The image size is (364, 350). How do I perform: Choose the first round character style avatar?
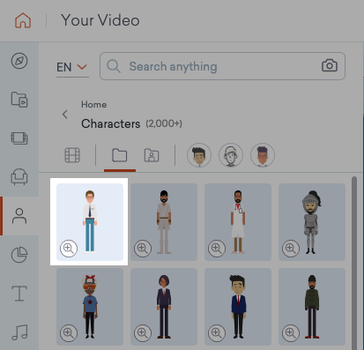point(199,155)
